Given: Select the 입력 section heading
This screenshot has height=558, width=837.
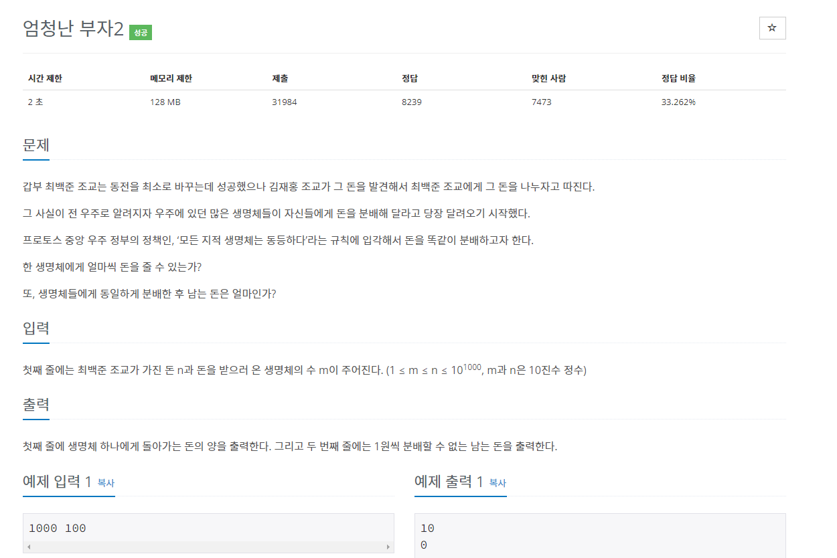Looking at the screenshot, I should pos(36,329).
